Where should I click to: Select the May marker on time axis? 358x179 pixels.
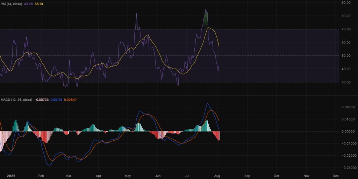pos(128,176)
